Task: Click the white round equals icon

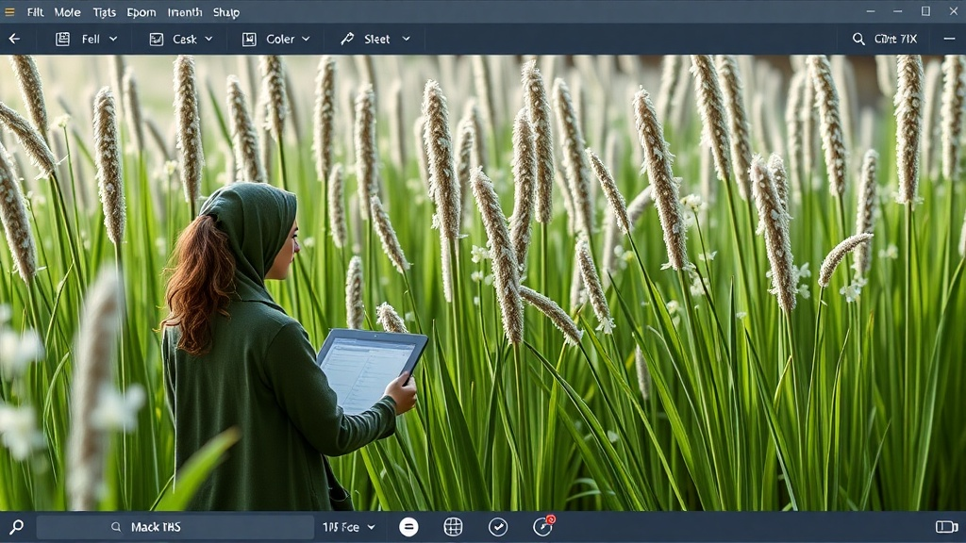Action: pyautogui.click(x=408, y=527)
